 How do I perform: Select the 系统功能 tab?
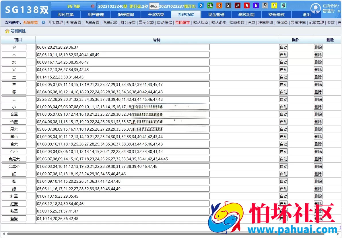186,15
